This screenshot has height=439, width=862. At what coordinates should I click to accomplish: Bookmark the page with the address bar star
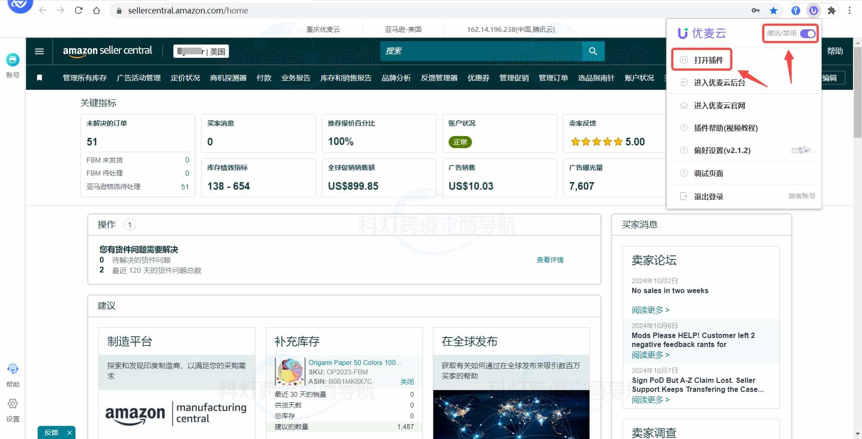pos(774,10)
